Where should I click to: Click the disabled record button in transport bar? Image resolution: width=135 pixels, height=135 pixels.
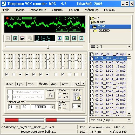click(8, 38)
